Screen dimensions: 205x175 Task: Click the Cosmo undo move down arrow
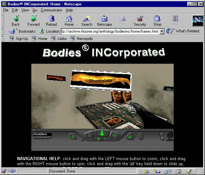99,139
